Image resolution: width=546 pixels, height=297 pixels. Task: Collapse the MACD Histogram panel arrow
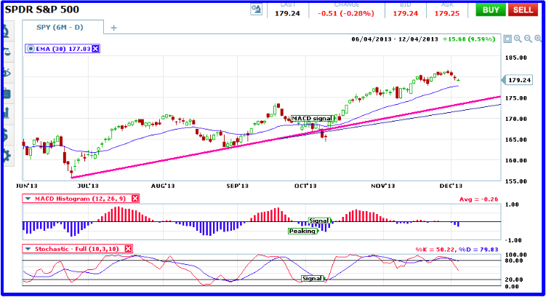tap(28, 199)
